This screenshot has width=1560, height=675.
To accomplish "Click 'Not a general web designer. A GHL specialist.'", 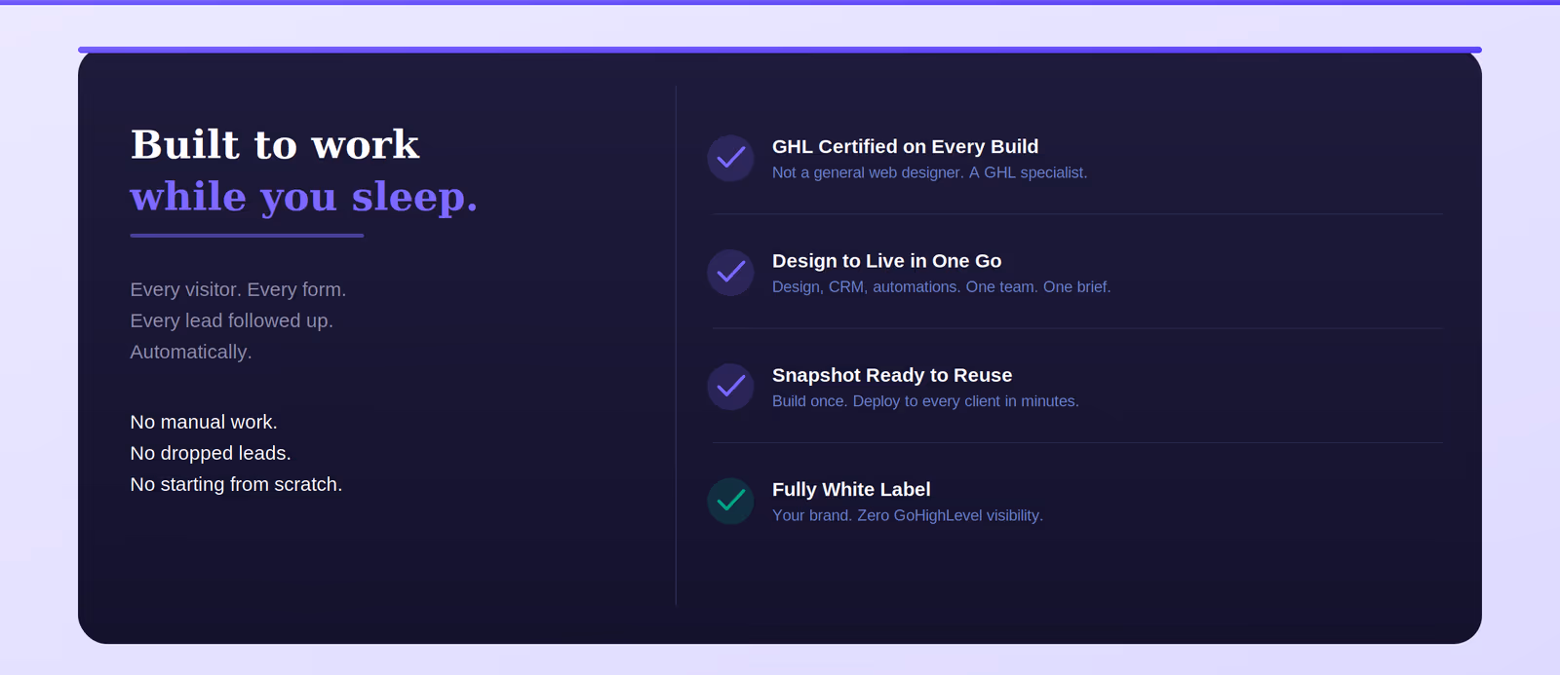I will pos(929,172).
